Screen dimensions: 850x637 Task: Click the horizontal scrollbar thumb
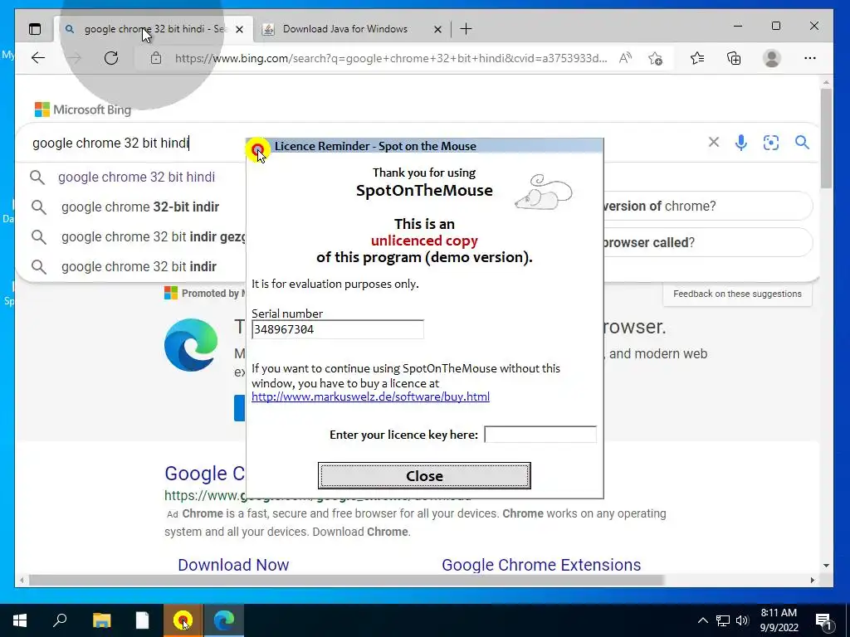point(347,580)
